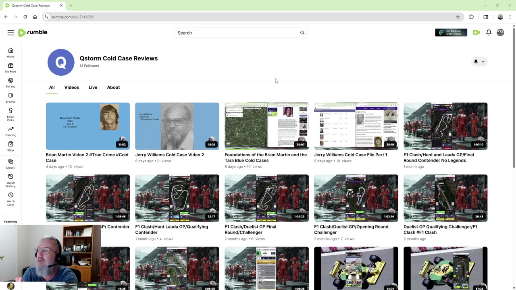Play the F1 thumbnail with duration 1:04:23
This screenshot has height=290, width=516.
[x=266, y=198]
